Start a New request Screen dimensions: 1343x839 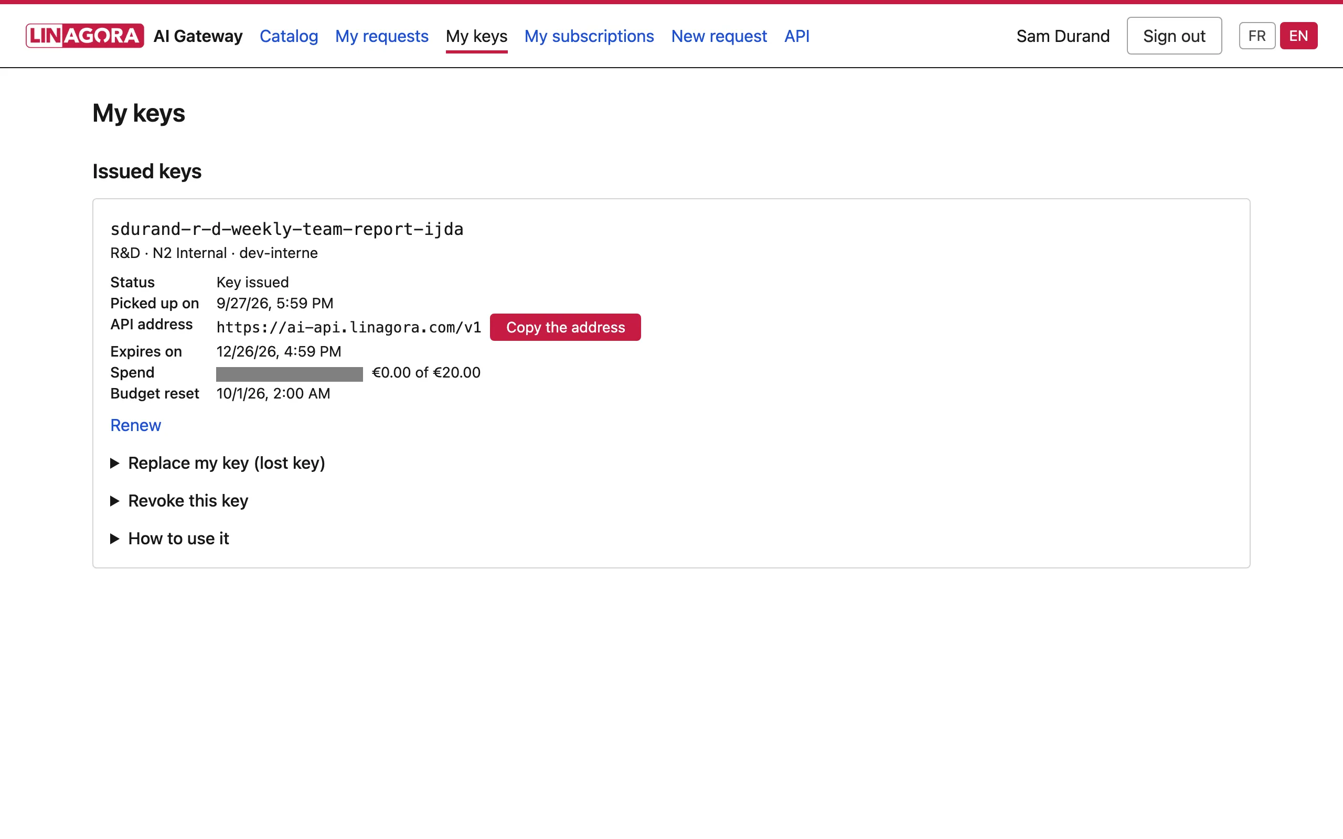tap(719, 36)
